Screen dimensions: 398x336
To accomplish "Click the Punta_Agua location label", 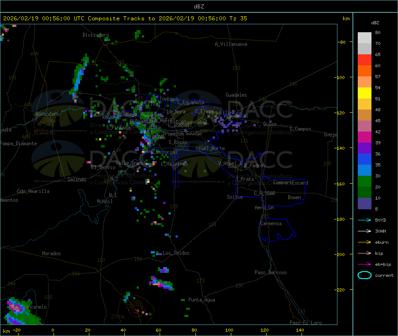I will click(202, 300).
